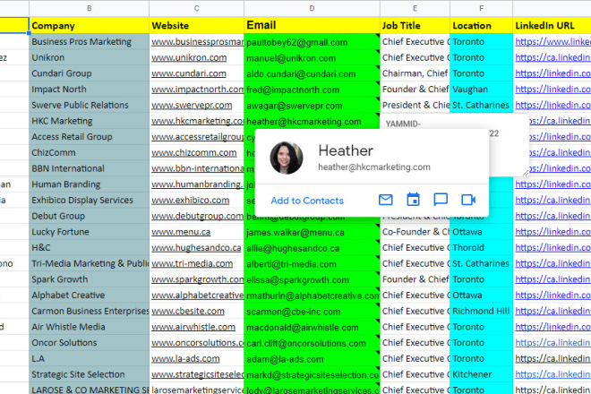Select Debut Group company cell
Screen dimensions: 591x394
(89, 216)
